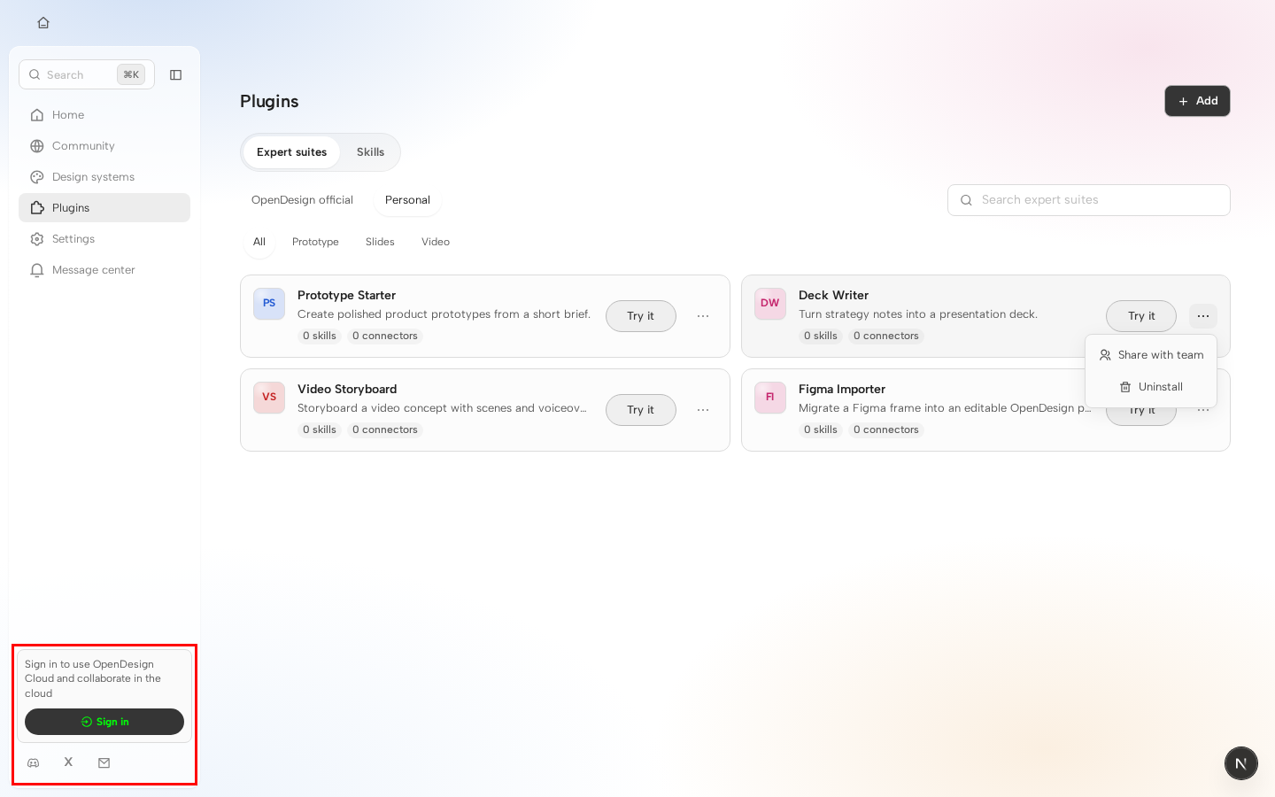Click "Create polished product prototypes" description
The image size is (1275, 797).
(444, 314)
